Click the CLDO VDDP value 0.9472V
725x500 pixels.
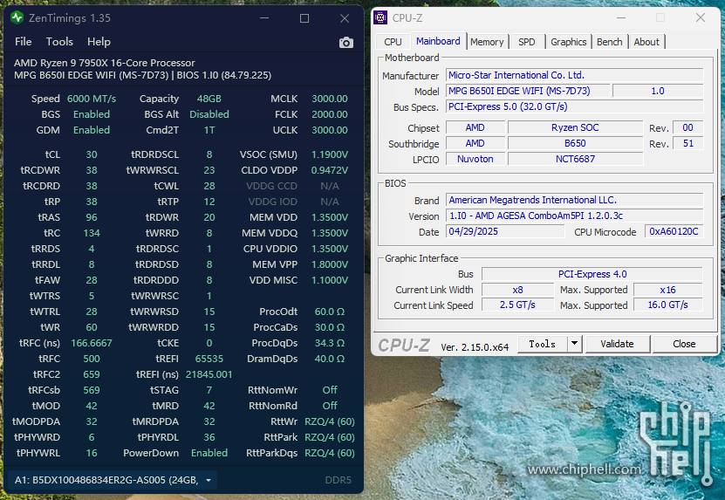click(x=330, y=170)
